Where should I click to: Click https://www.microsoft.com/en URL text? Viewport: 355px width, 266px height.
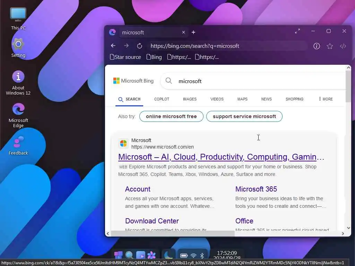point(163,147)
